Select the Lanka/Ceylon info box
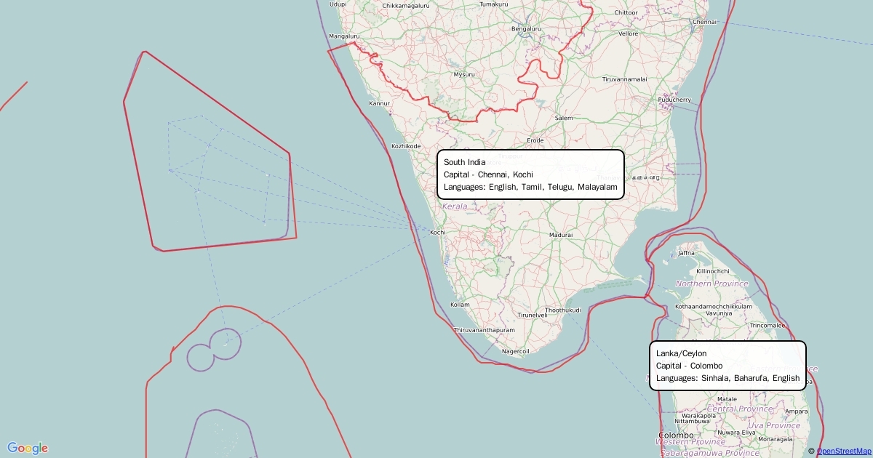This screenshot has height=458, width=873. (727, 366)
